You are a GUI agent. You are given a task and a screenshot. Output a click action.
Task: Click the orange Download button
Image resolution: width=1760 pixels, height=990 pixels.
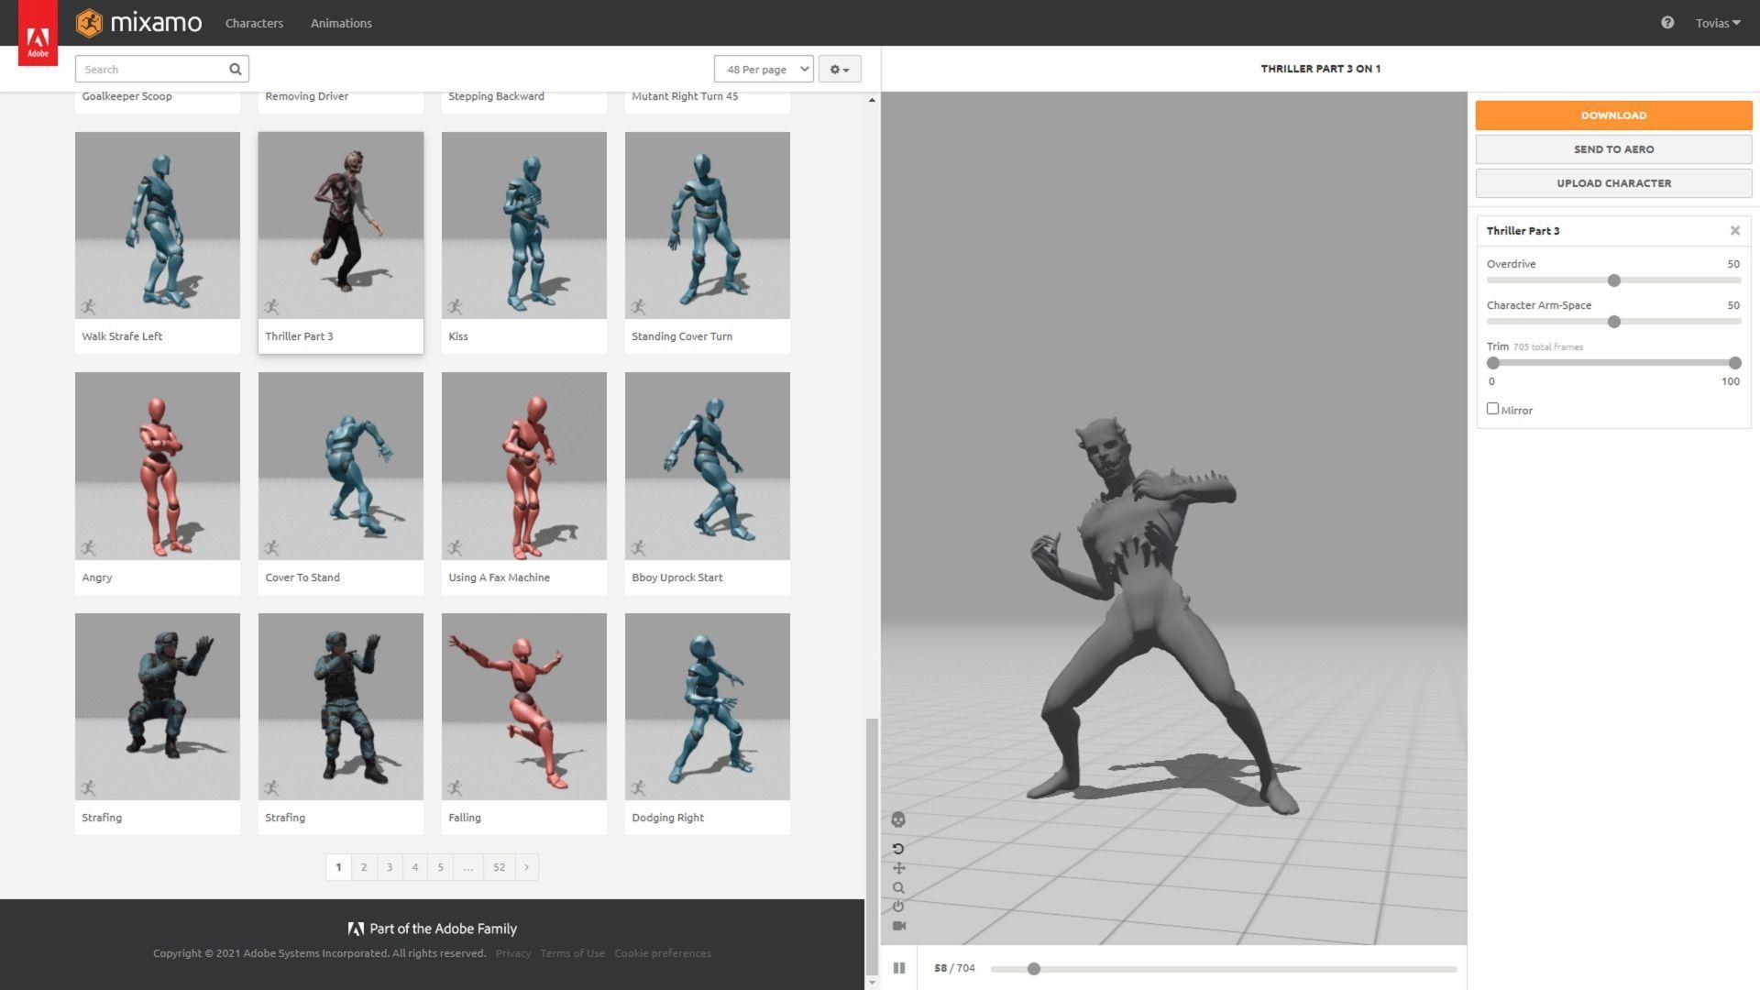point(1613,115)
